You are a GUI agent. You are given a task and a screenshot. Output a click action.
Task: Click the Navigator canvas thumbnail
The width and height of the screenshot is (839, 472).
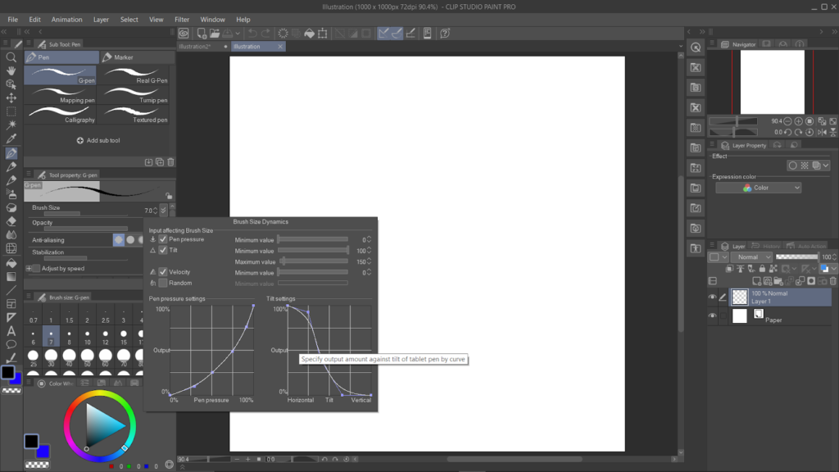pyautogui.click(x=772, y=82)
